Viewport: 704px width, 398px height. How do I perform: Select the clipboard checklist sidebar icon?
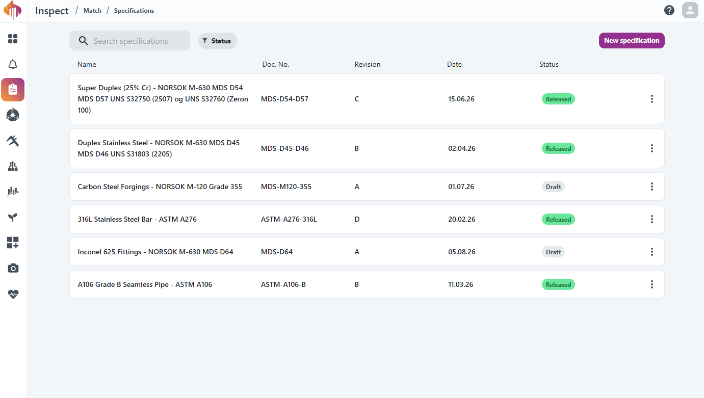(x=13, y=90)
